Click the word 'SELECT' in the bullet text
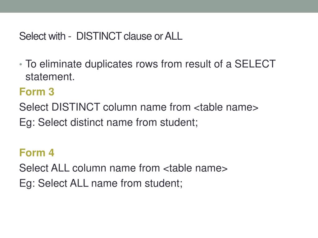The image size is (318, 238). [x=255, y=64]
